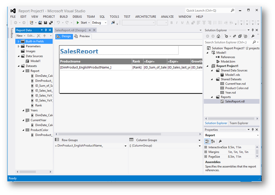Toggle Underline formatting in toolbar
This screenshot has height=195, width=275.
click(182, 22)
